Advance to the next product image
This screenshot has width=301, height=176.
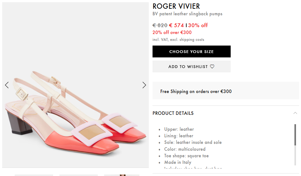(x=144, y=85)
